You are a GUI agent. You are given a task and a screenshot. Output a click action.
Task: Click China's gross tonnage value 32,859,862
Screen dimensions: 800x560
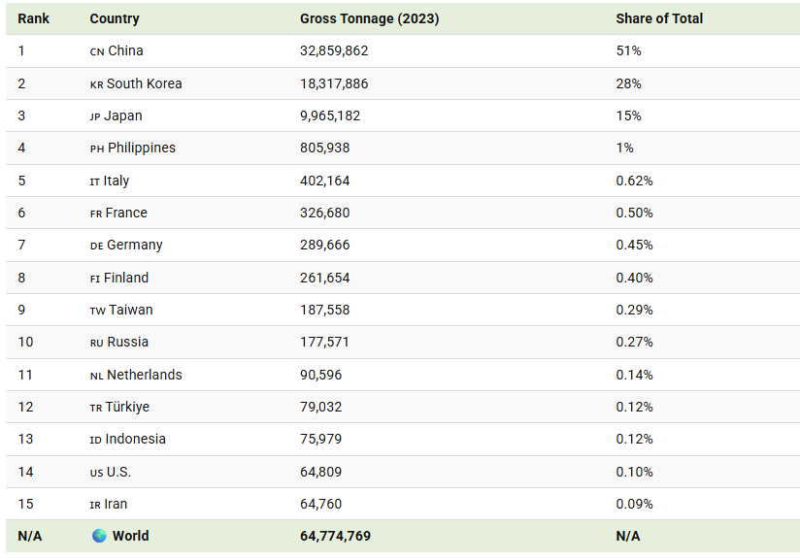click(x=334, y=51)
